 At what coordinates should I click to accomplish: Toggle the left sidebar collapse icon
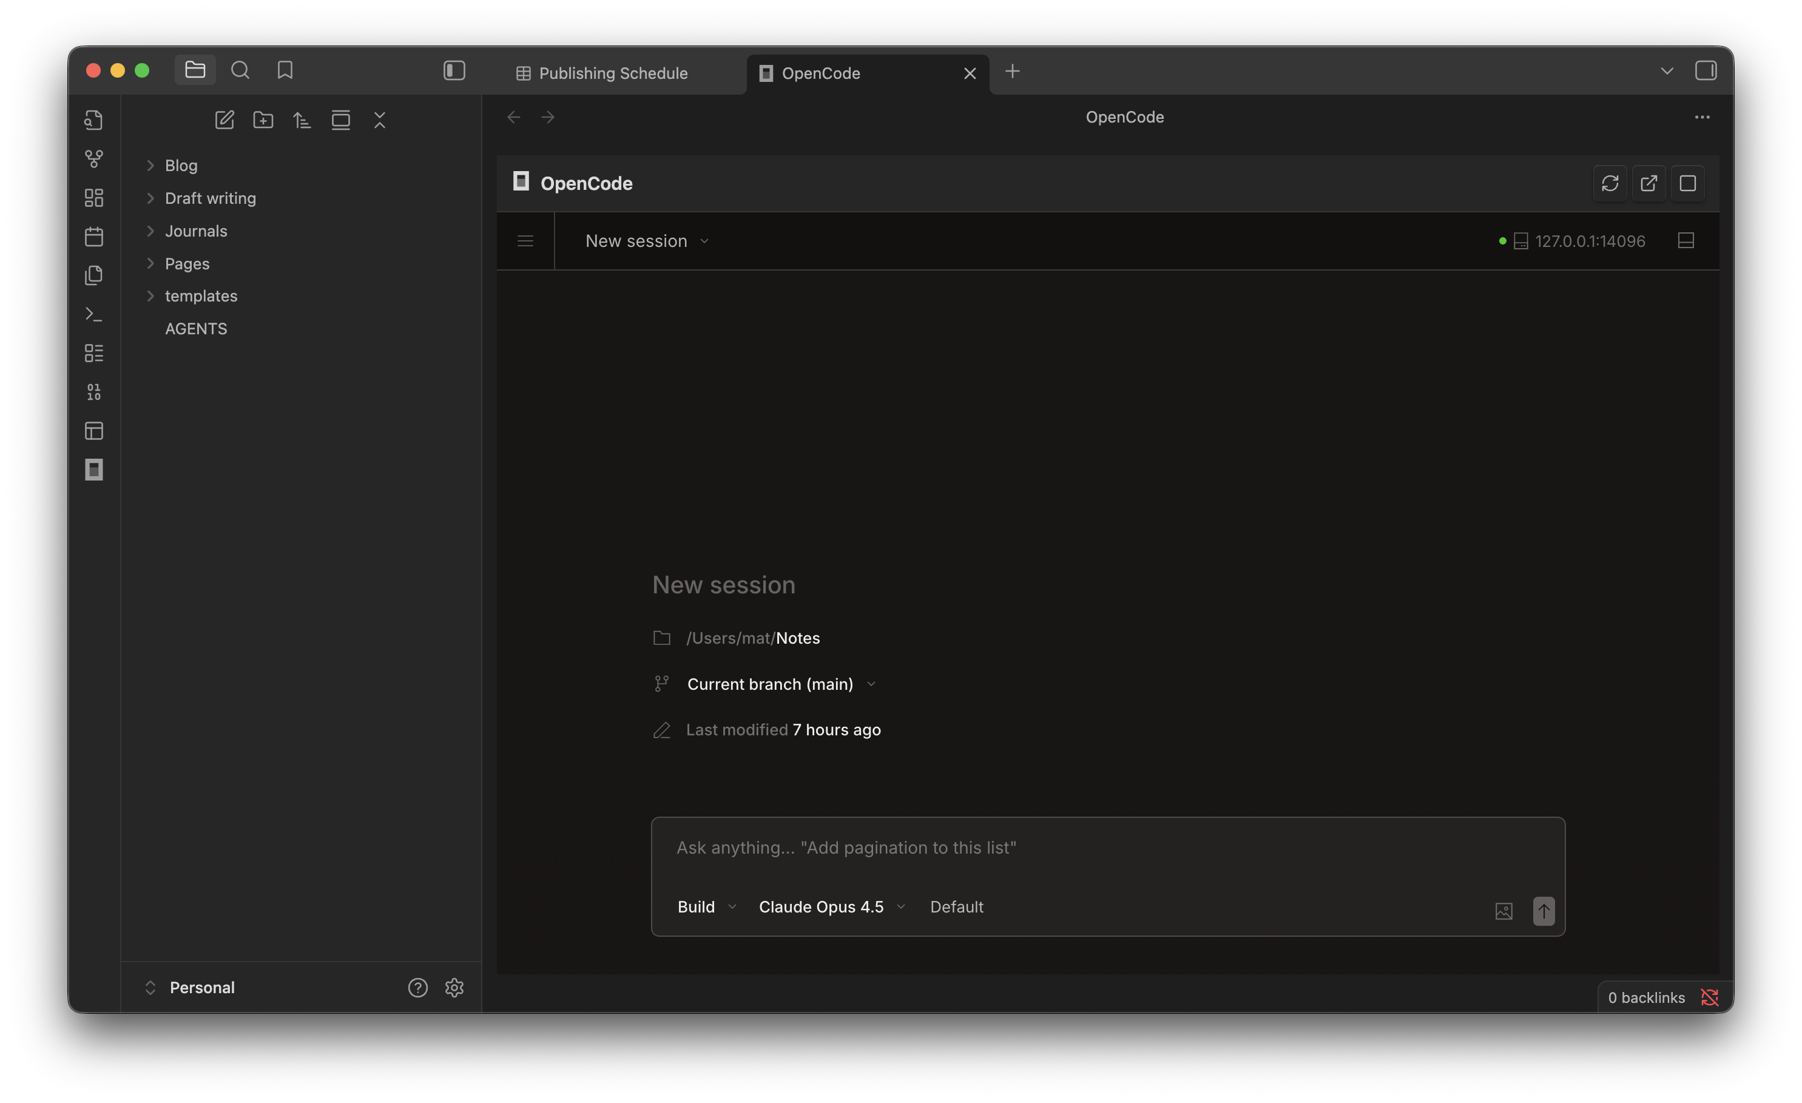click(454, 70)
